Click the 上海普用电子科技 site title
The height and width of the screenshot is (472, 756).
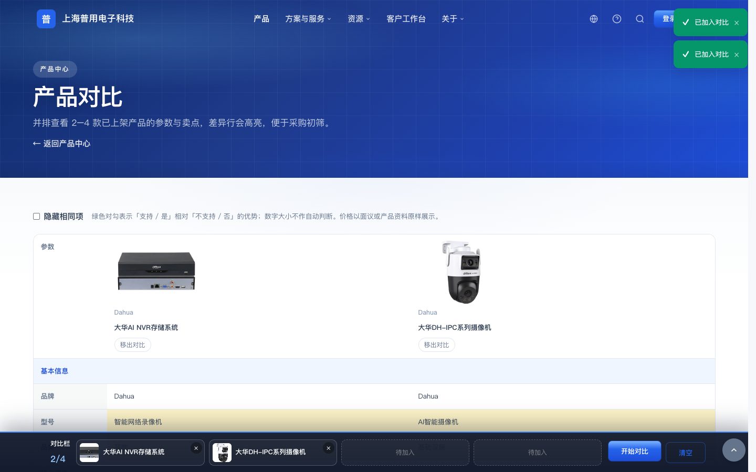coord(98,19)
